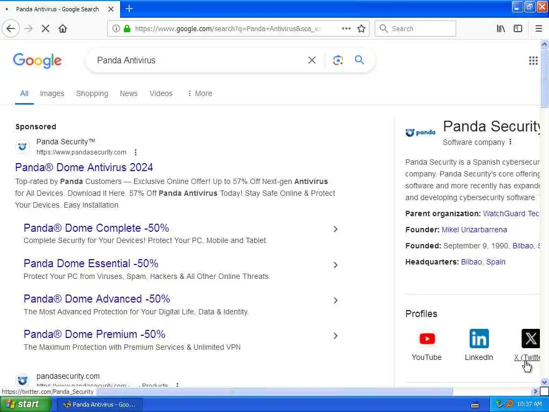The image size is (549, 412).
Task: Search by image with Google Lens
Action: click(338, 60)
